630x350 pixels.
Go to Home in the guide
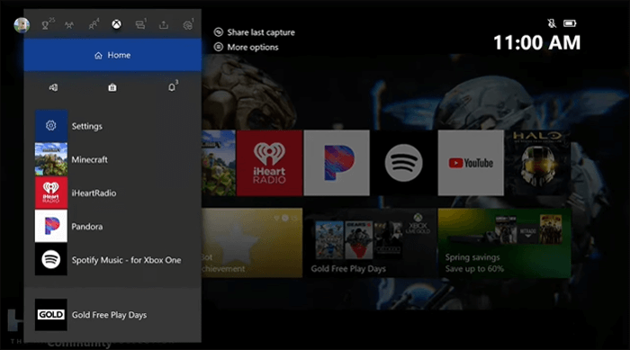(x=112, y=55)
